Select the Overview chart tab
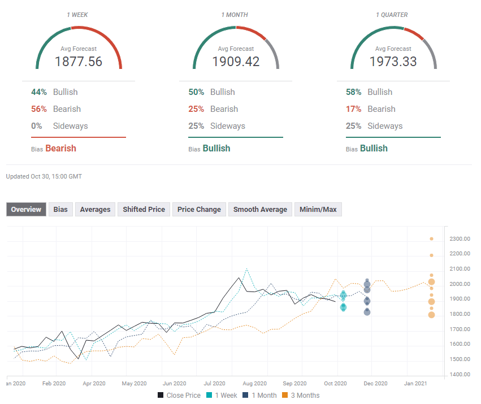 (x=26, y=209)
